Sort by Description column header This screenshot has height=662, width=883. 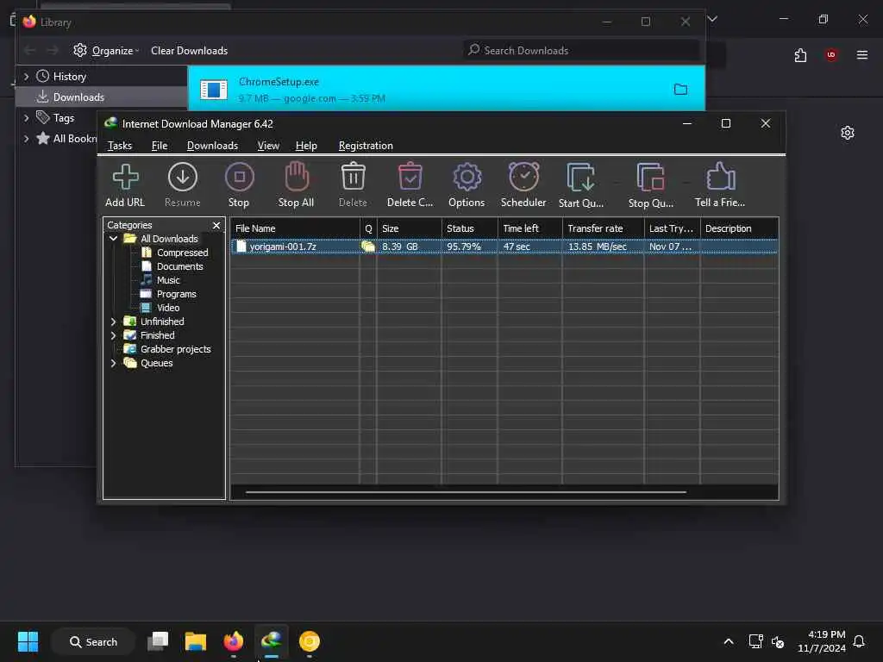point(739,228)
